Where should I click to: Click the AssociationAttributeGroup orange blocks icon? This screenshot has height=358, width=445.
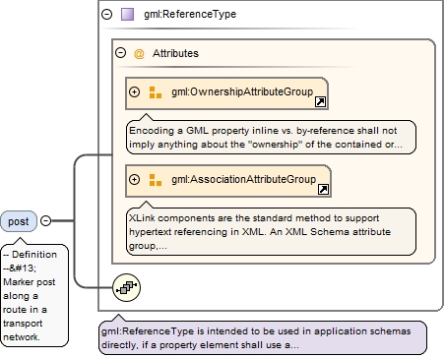click(x=156, y=180)
